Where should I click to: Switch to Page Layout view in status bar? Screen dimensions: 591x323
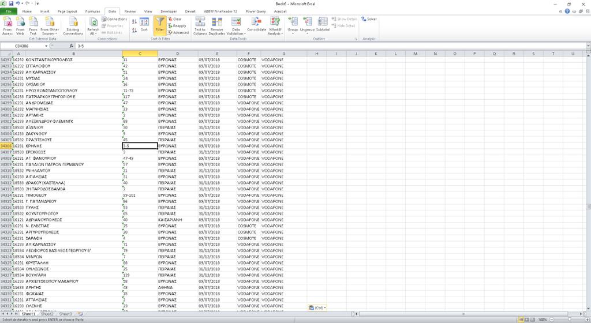(x=526, y=320)
